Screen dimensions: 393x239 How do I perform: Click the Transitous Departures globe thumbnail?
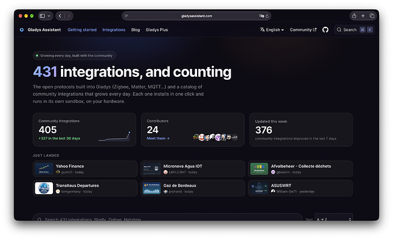pos(44,188)
